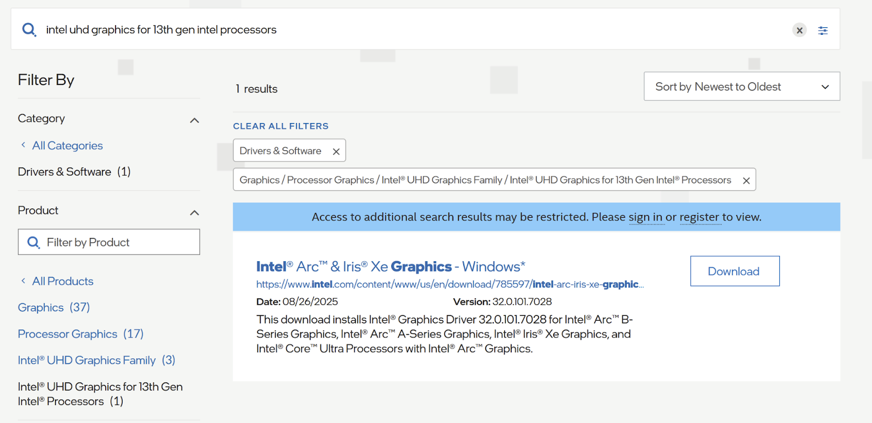Collapse the Category filter section
Image resolution: width=872 pixels, height=423 pixels.
(x=194, y=120)
